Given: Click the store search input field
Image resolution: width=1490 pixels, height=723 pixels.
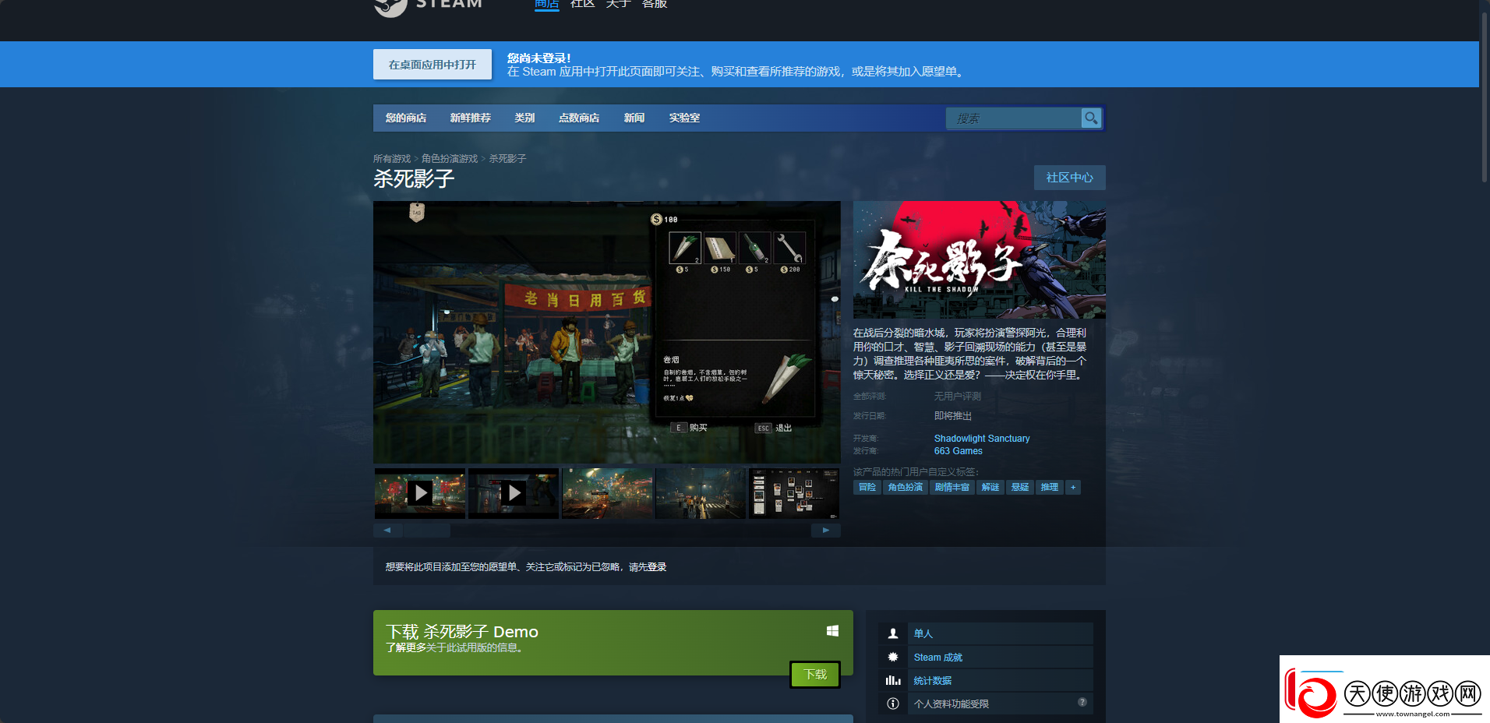Looking at the screenshot, I should (1014, 118).
